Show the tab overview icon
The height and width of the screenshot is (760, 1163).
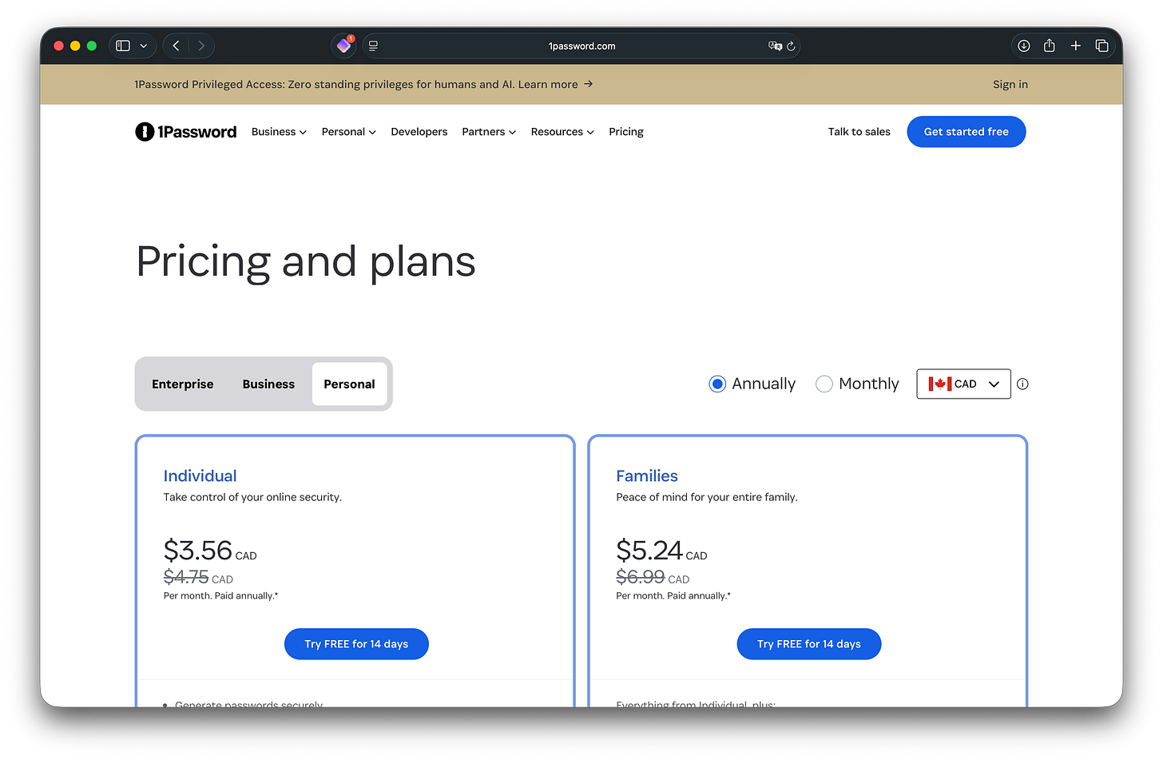click(1102, 46)
